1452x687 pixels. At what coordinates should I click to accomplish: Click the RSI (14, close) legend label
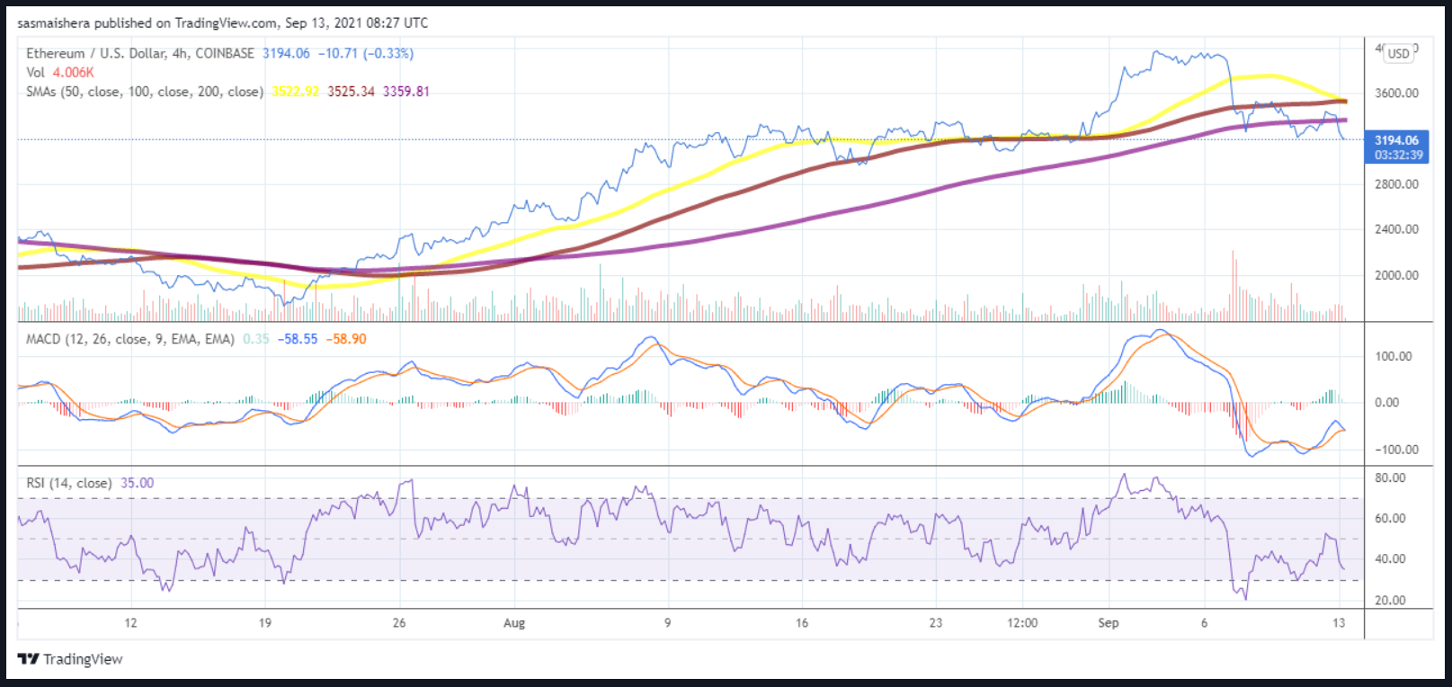tap(69, 483)
